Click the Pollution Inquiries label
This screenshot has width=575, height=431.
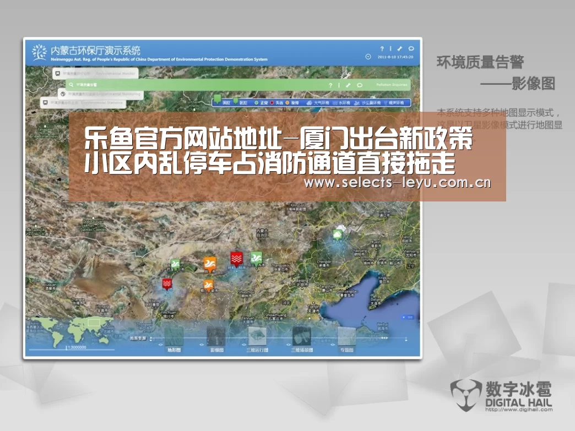(x=392, y=85)
